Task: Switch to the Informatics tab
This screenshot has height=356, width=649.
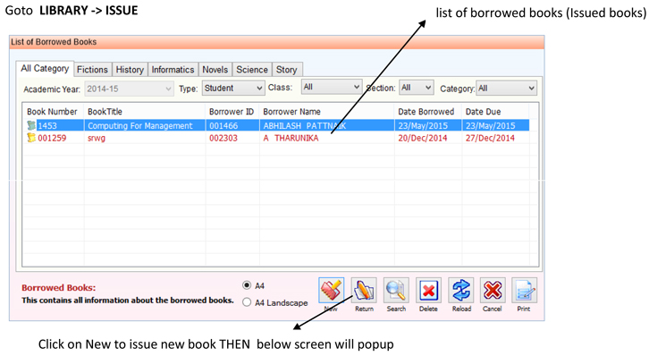Action: tap(173, 70)
